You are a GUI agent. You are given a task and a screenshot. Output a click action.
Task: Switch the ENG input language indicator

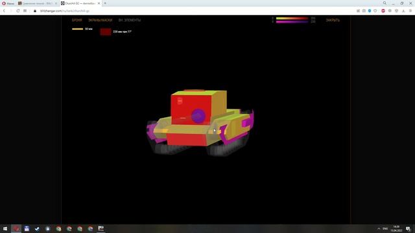pos(385,228)
